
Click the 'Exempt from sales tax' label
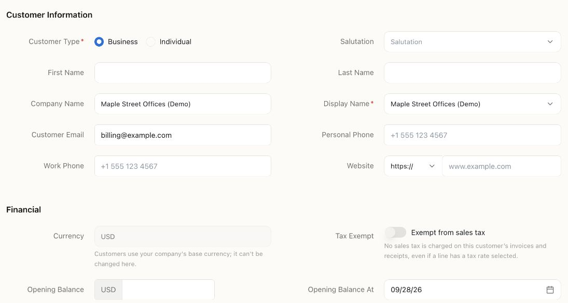coord(448,233)
